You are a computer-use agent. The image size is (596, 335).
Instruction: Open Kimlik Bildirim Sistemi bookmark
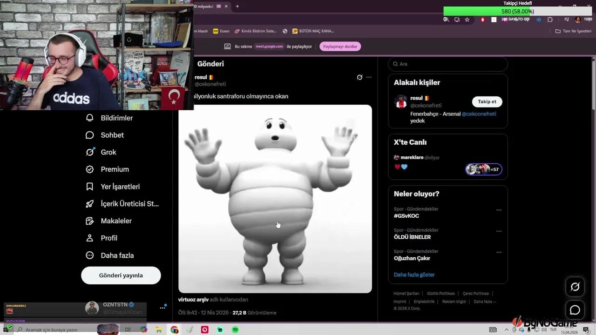pos(256,31)
